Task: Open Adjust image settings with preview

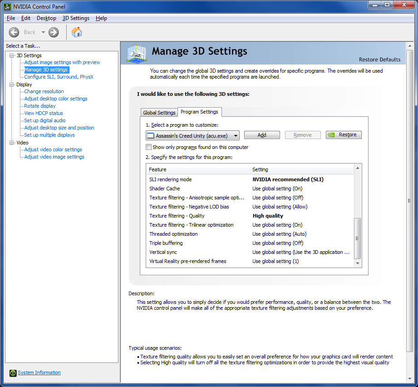Action: click(x=62, y=62)
